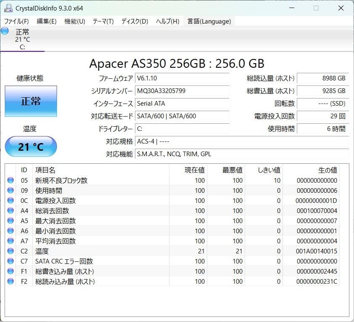Open the 言語(Language) menu
This screenshot has height=322, width=354.
coord(209,21)
